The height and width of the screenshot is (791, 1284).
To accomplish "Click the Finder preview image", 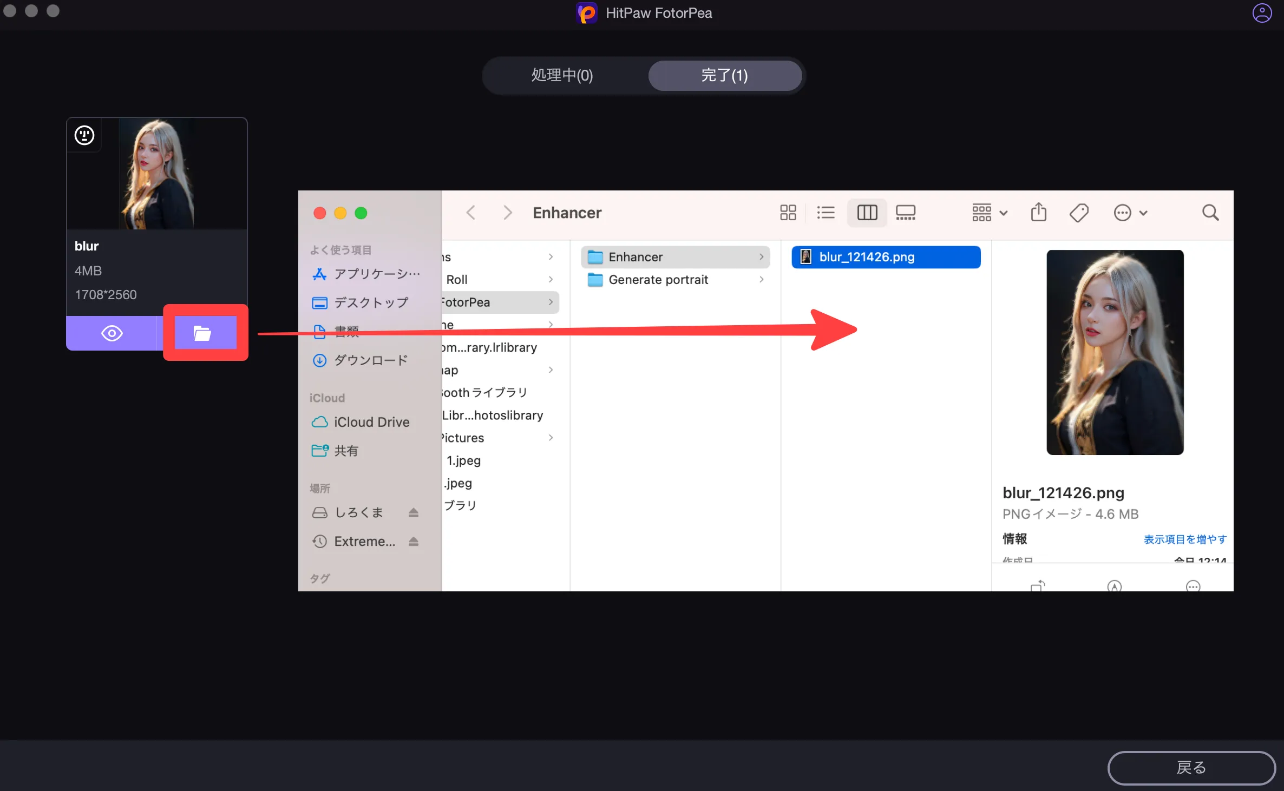I will coord(1115,352).
